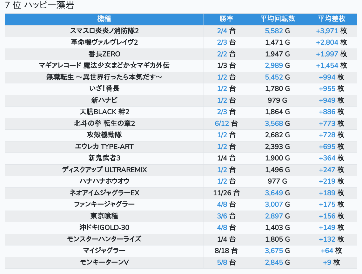Select the 3,568 average spins value
Image resolution: width=362 pixels, height=274 pixels.
(274, 123)
